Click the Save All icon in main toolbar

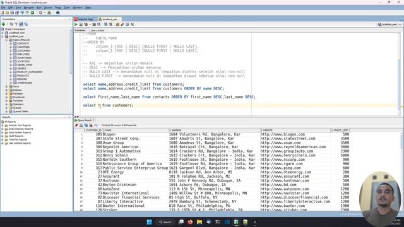[17, 13]
